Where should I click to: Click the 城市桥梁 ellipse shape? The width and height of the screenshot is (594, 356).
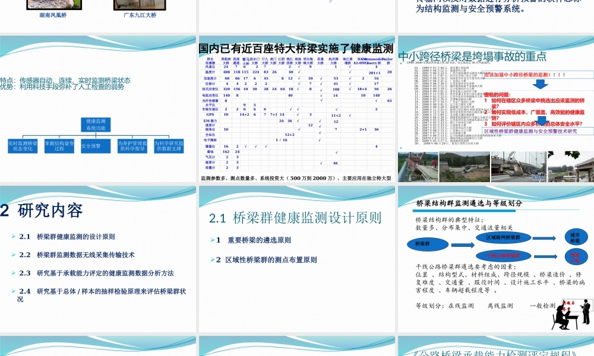point(576,237)
